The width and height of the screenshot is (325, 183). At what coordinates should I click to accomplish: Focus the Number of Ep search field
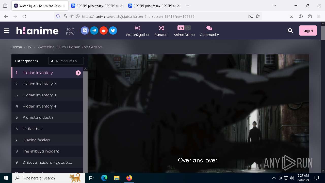click(x=66, y=61)
